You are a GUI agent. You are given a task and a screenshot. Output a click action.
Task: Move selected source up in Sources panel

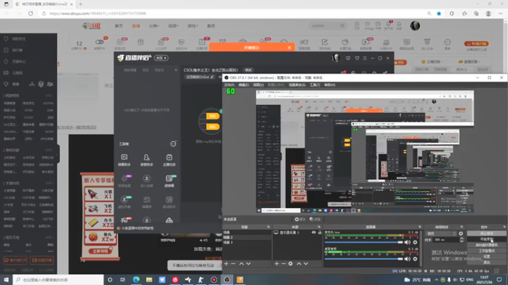298,263
